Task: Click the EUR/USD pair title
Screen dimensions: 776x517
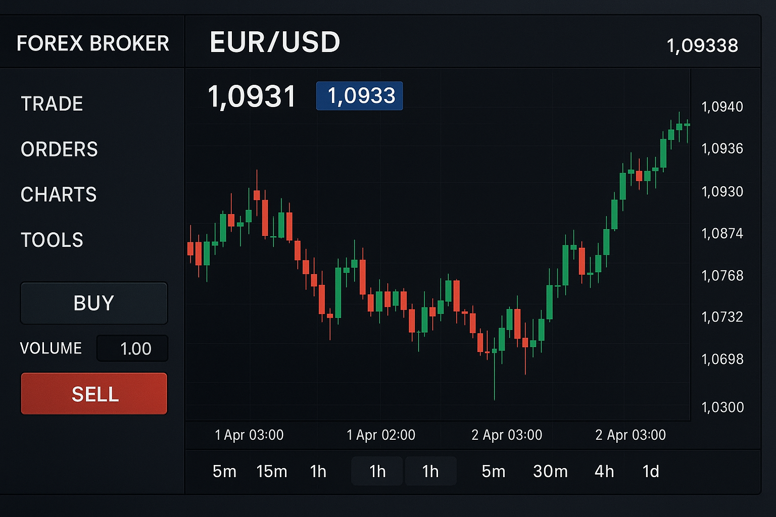Action: pyautogui.click(x=275, y=42)
